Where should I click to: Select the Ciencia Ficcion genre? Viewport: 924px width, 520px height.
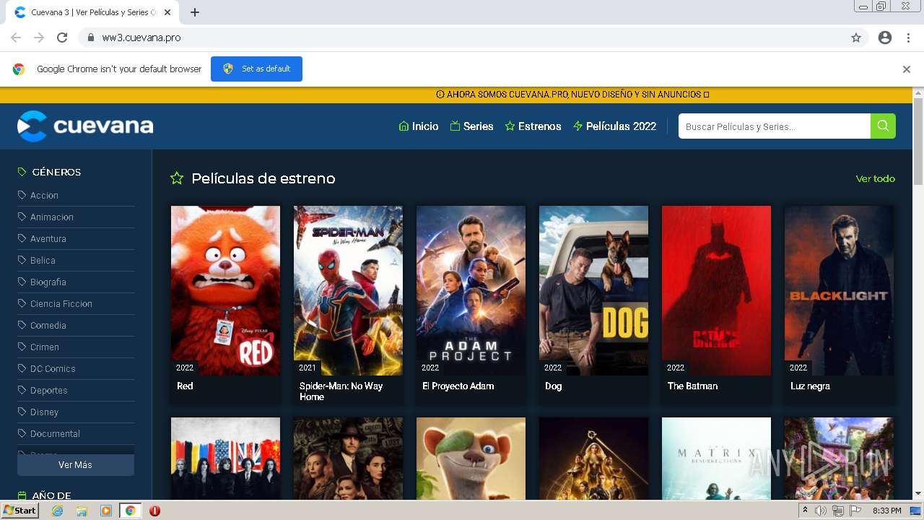tap(61, 303)
